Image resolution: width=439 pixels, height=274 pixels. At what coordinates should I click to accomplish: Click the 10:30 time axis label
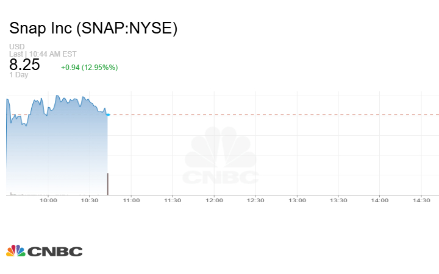pos(90,200)
